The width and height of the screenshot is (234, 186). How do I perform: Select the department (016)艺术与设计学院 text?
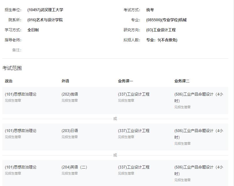[45, 20]
